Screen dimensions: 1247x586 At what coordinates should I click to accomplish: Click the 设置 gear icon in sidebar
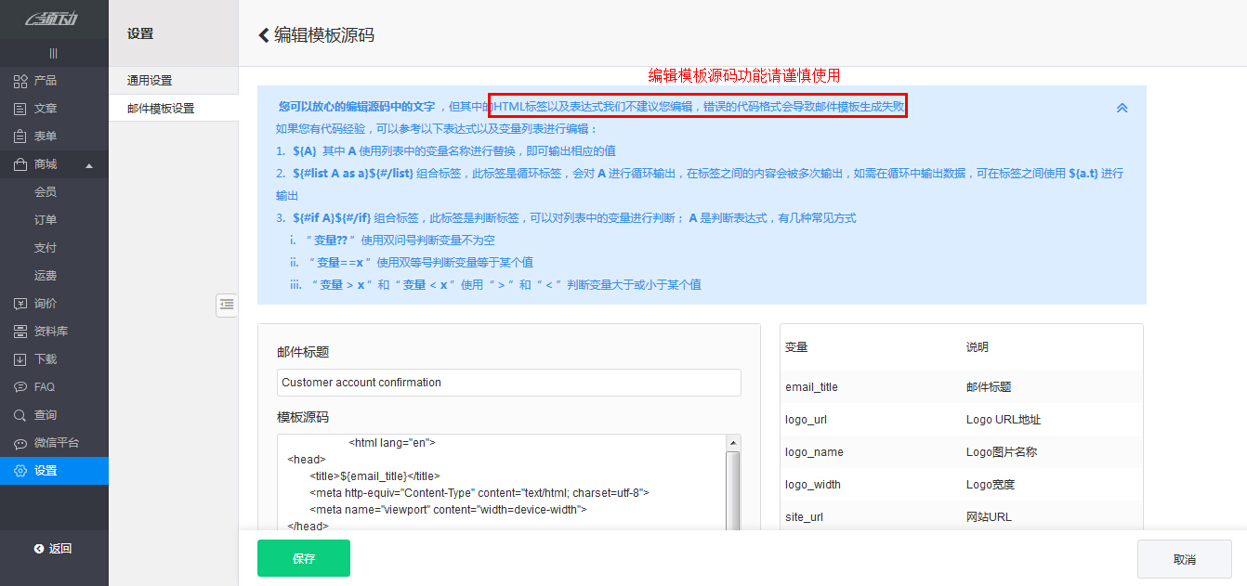20,470
